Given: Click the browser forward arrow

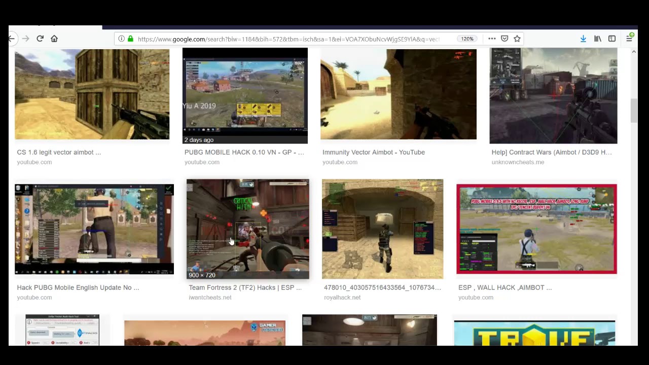Looking at the screenshot, I should (x=25, y=39).
